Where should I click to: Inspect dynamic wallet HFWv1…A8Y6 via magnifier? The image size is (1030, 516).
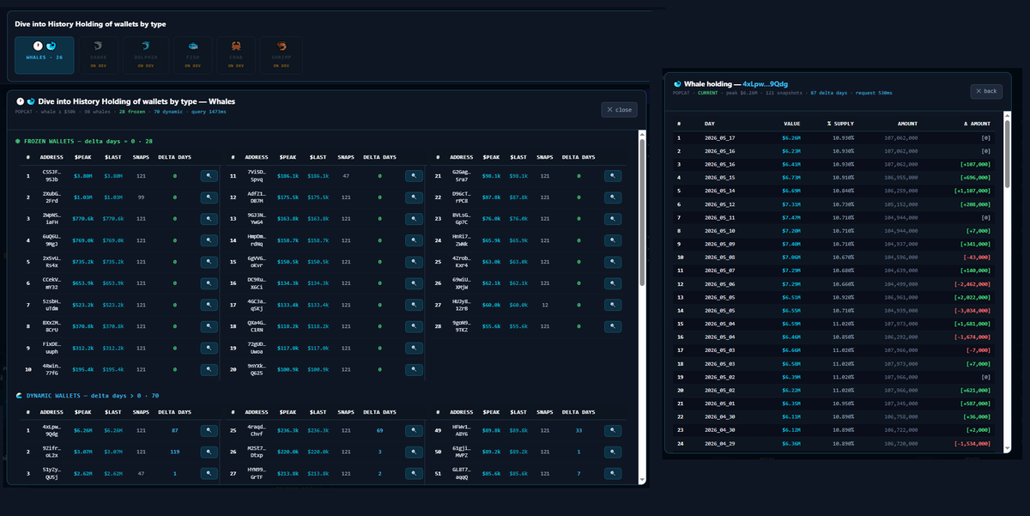click(613, 431)
